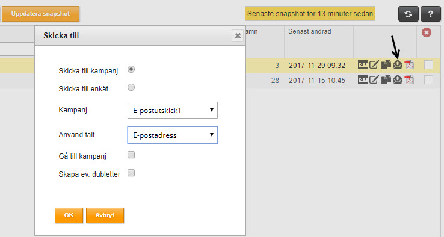Confirm dialog with OK button
This screenshot has height=237, width=444.
tap(69, 215)
